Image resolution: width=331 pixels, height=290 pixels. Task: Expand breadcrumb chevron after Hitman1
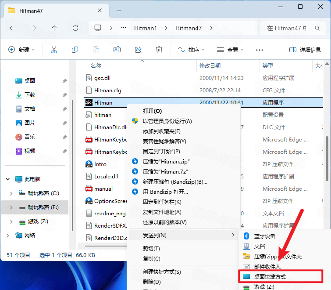click(166, 28)
